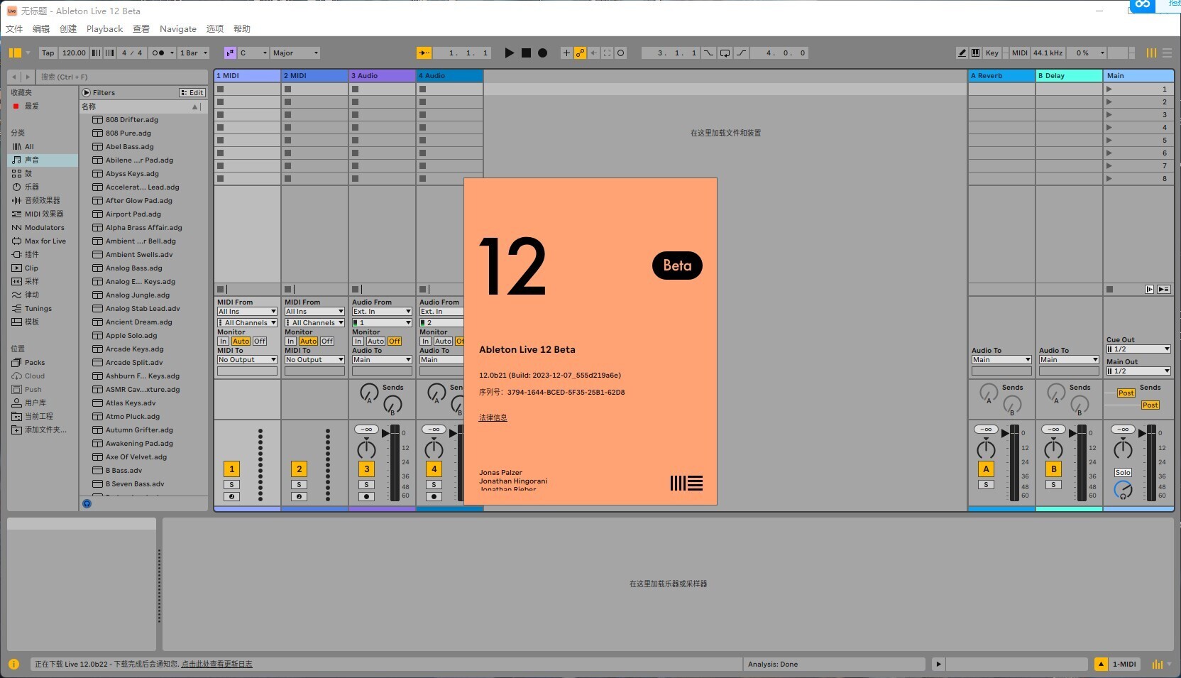
Task: Open the Cue Out dropdown
Action: pyautogui.click(x=1138, y=349)
